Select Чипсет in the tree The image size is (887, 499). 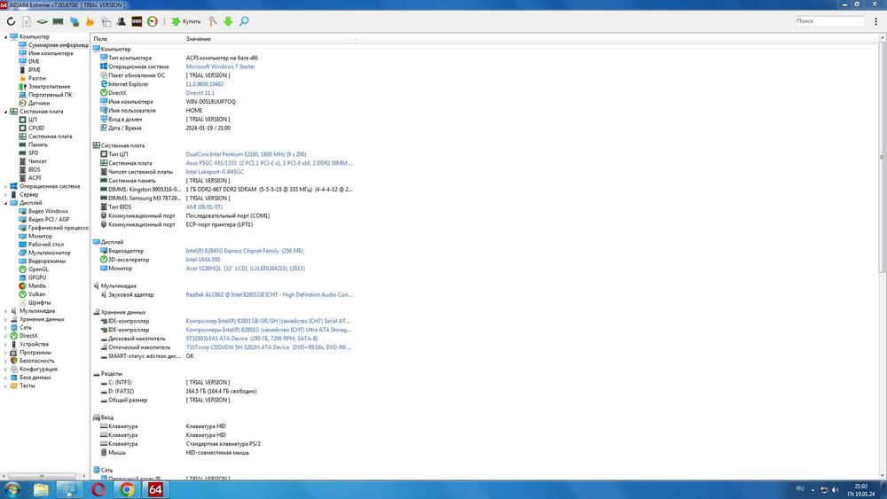tap(37, 161)
